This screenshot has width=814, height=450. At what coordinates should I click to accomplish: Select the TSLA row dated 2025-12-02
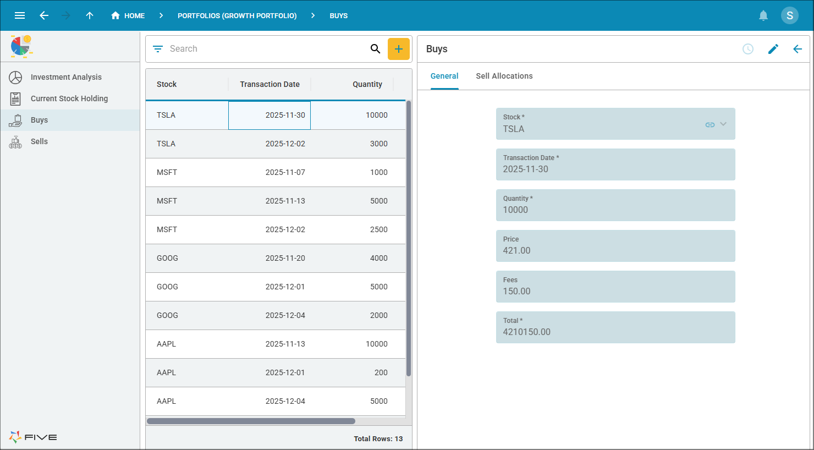[276, 144]
